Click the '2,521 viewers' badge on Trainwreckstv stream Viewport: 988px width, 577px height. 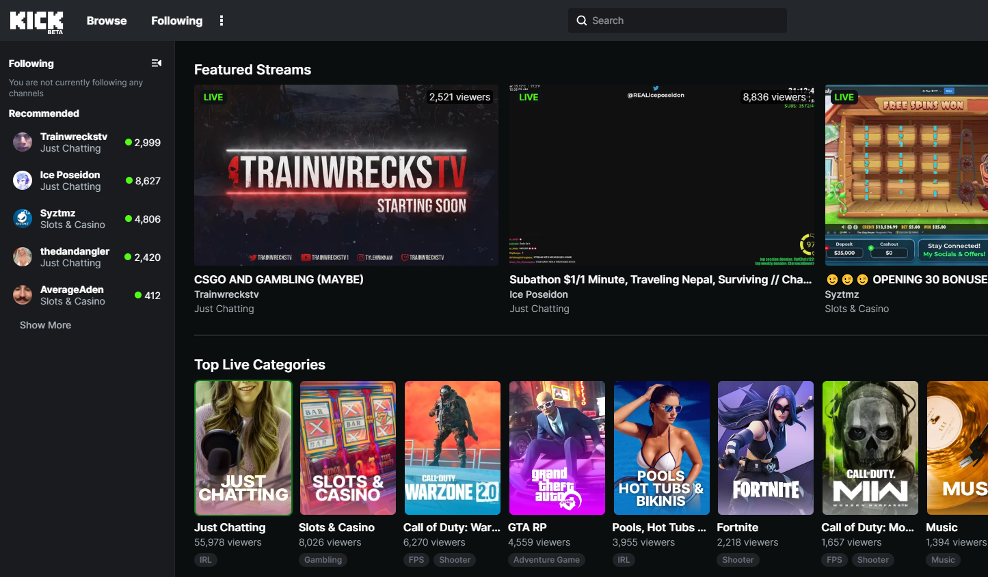tap(459, 97)
